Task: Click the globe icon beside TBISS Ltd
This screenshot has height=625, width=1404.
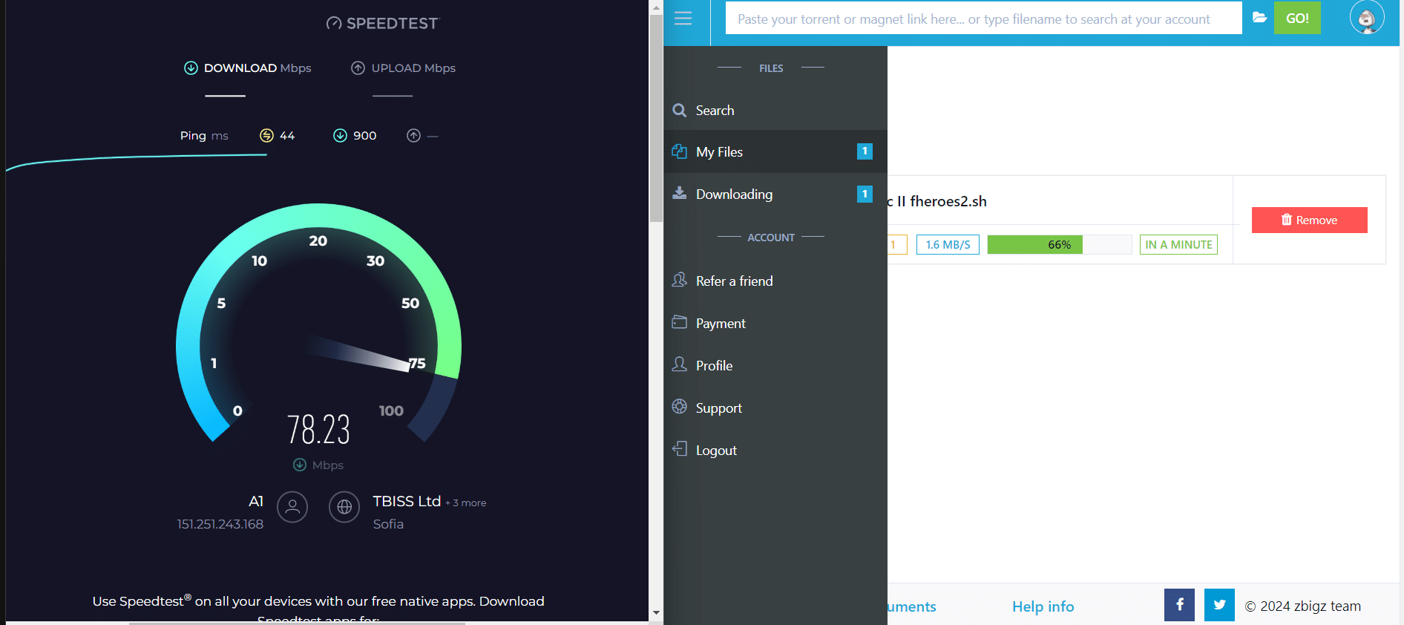Action: [344, 507]
